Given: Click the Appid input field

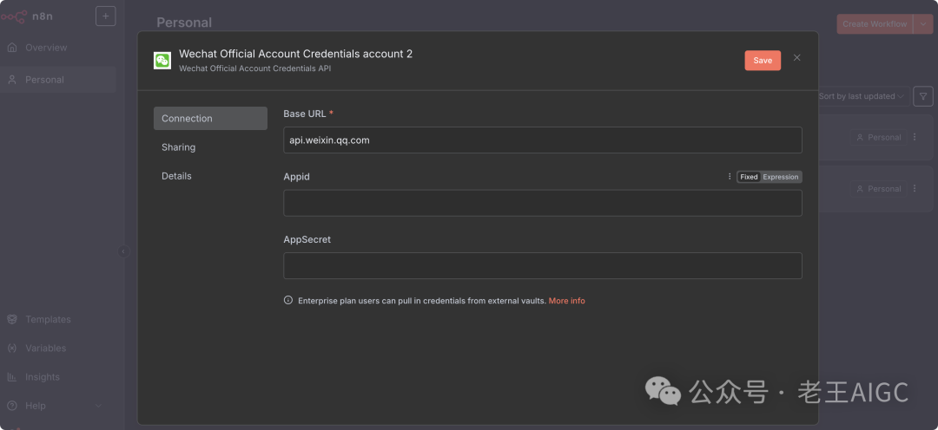Looking at the screenshot, I should coord(543,203).
